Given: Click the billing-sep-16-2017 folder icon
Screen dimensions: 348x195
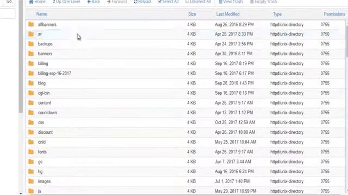Looking at the screenshot, I should coord(31,73).
